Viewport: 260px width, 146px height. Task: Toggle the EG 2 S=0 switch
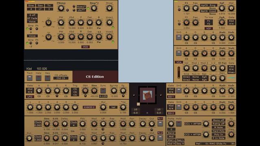coord(179,107)
